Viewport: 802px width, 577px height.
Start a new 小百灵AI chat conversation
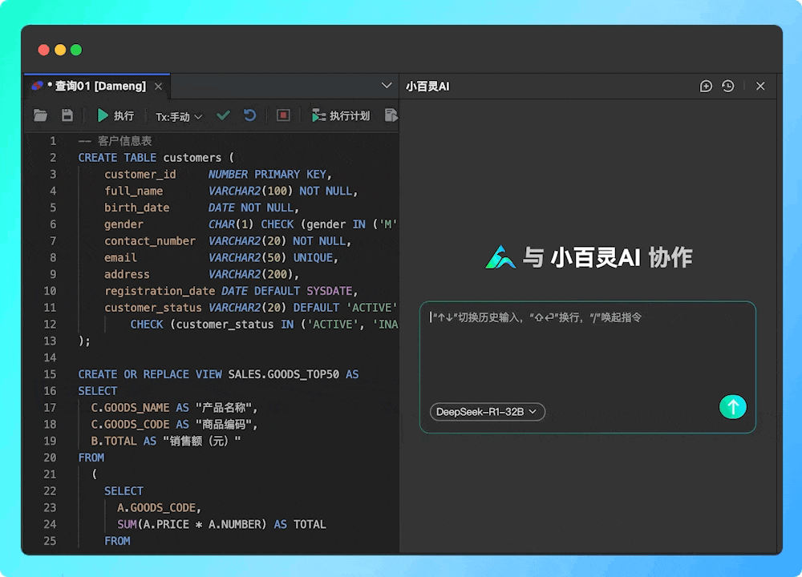tap(706, 86)
